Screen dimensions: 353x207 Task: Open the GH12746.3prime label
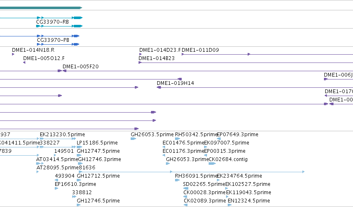click(100, 159)
